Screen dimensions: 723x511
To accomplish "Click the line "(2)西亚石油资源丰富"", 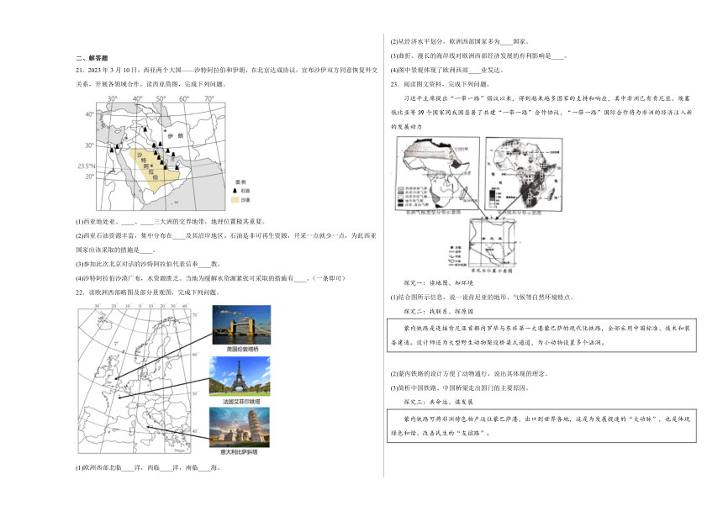I will pos(226,235).
